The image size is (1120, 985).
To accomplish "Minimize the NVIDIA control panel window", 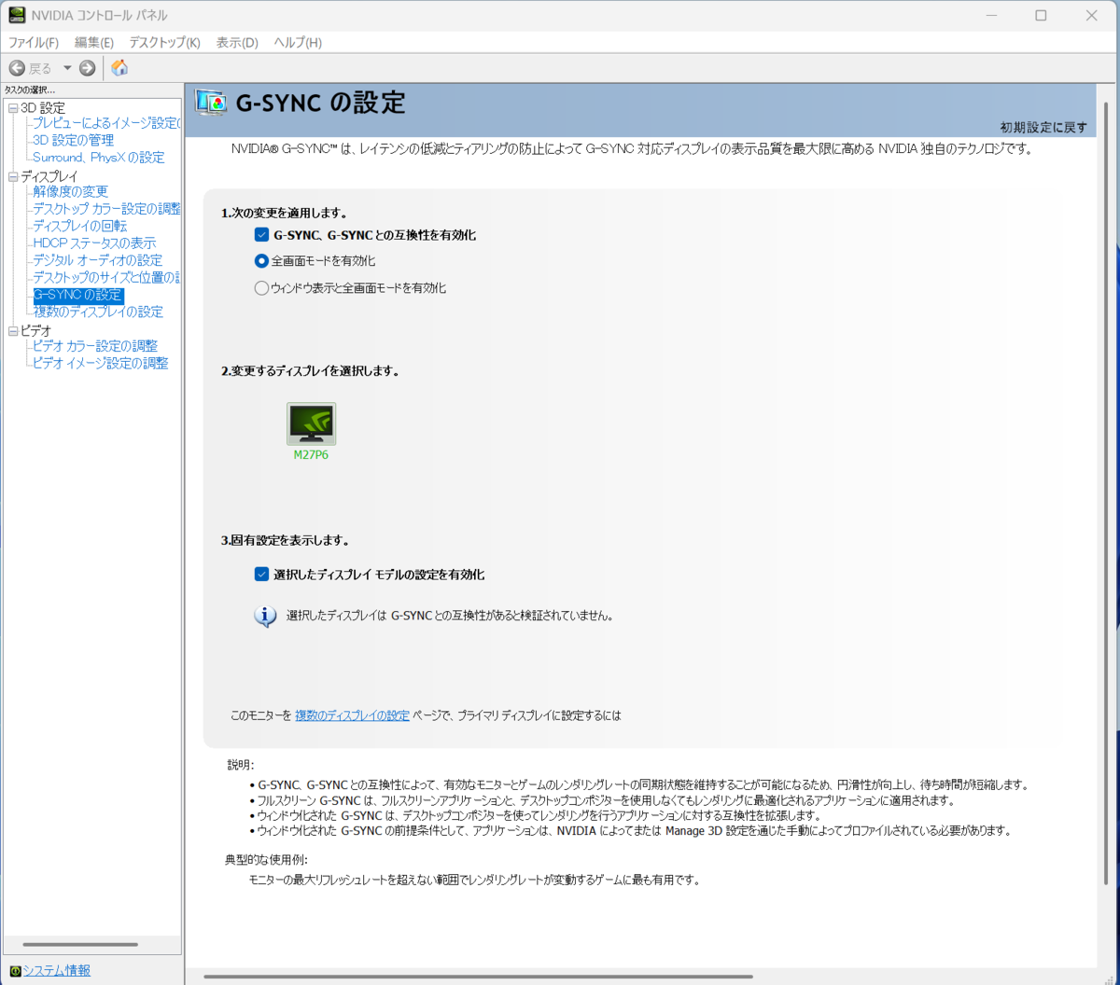I will (991, 16).
